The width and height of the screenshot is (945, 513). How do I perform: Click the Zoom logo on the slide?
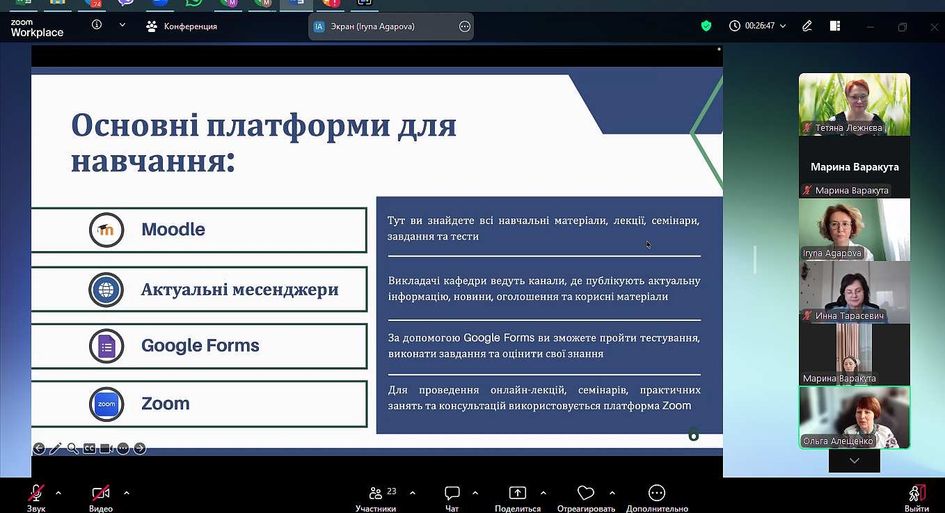[106, 404]
